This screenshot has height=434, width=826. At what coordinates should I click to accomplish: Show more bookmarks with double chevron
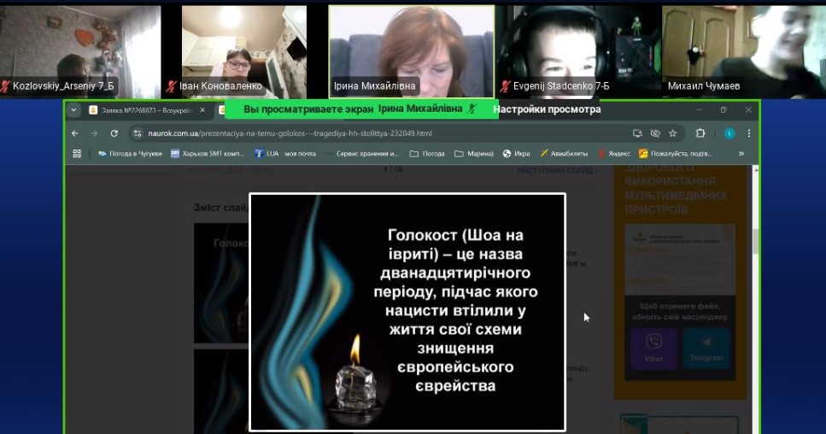(x=741, y=153)
